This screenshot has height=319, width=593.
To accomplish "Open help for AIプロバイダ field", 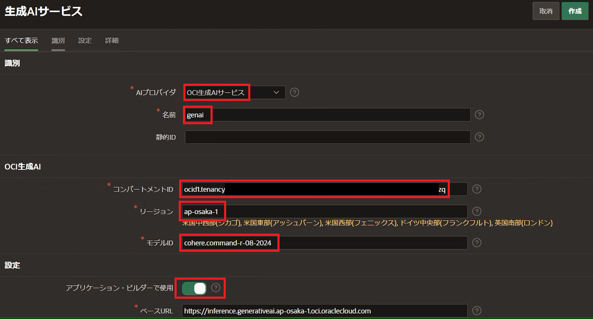I will tap(294, 92).
